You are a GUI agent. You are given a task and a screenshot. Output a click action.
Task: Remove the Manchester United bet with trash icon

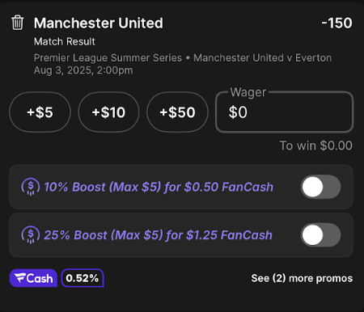[x=18, y=23]
